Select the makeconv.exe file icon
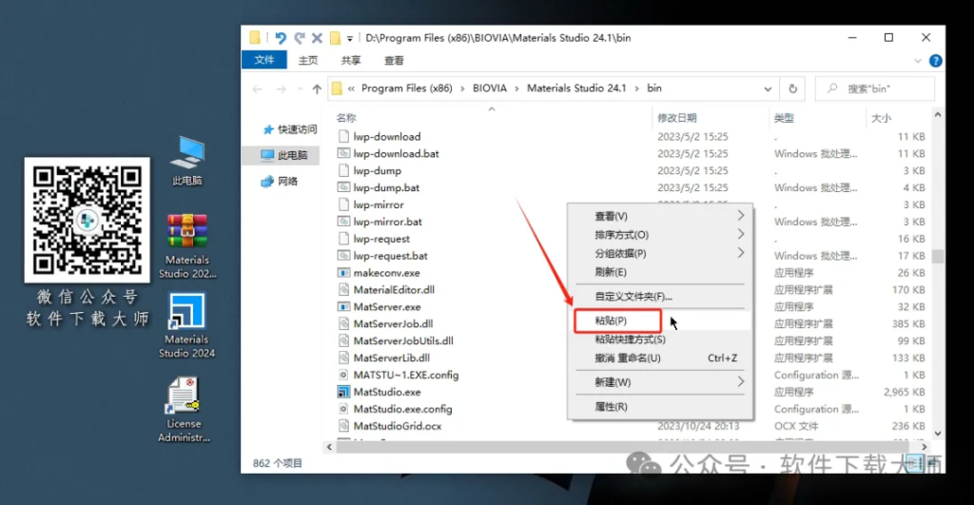The width and height of the screenshot is (974, 505). pos(343,273)
